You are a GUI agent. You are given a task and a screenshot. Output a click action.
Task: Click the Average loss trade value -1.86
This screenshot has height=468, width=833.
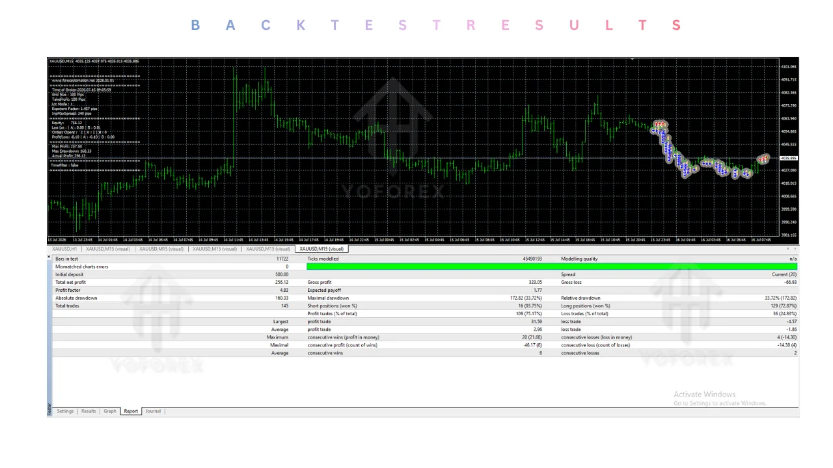click(791, 330)
